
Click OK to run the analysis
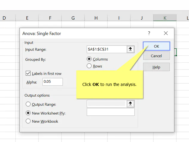pos(156,46)
